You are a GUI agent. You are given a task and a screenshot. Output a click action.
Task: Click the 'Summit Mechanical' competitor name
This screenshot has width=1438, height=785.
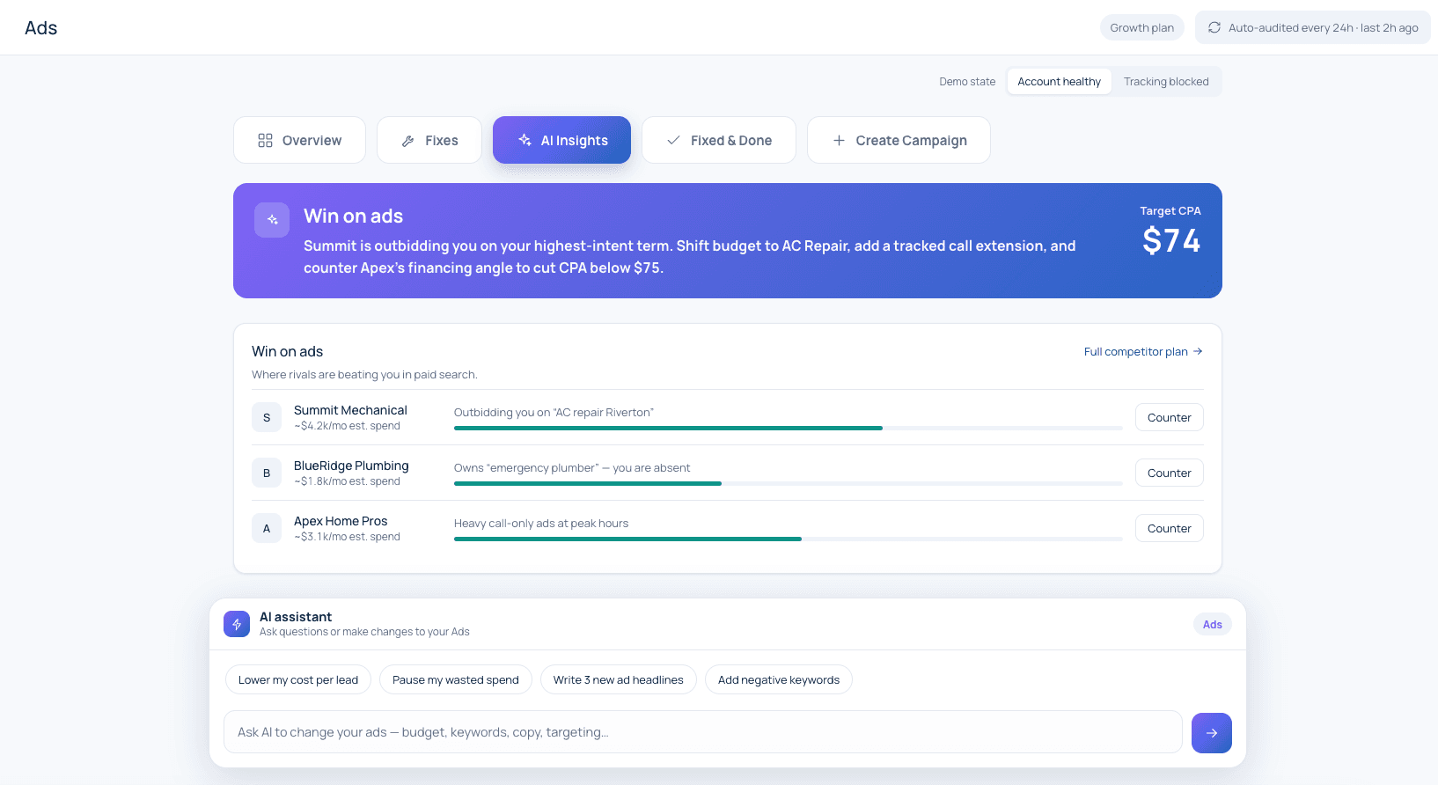[x=350, y=410]
